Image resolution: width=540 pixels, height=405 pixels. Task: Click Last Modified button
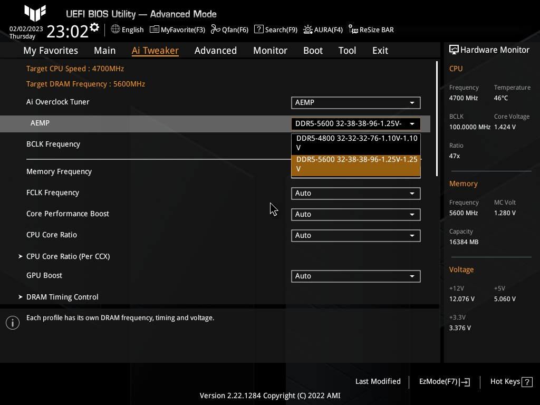click(x=378, y=382)
